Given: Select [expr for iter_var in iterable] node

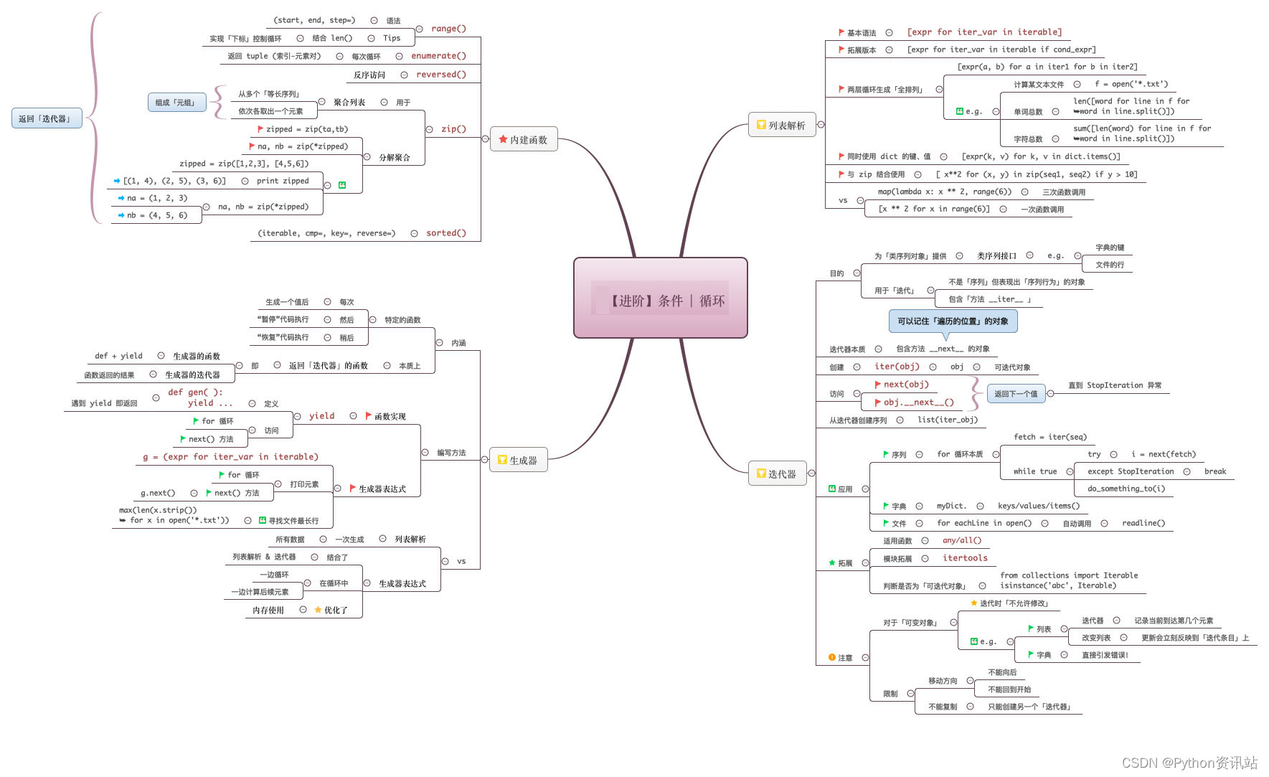Looking at the screenshot, I should (984, 32).
